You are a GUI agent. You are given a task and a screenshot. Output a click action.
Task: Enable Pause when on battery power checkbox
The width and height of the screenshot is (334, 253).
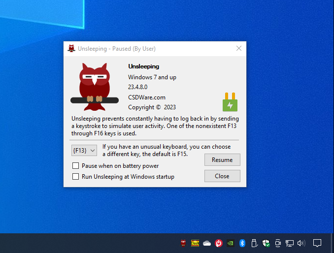pos(76,165)
